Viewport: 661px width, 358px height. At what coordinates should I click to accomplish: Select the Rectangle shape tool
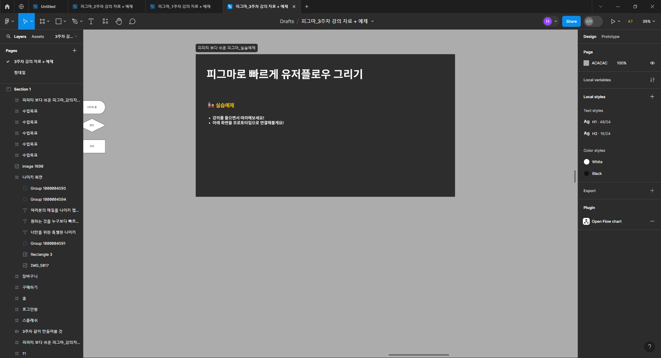point(59,21)
